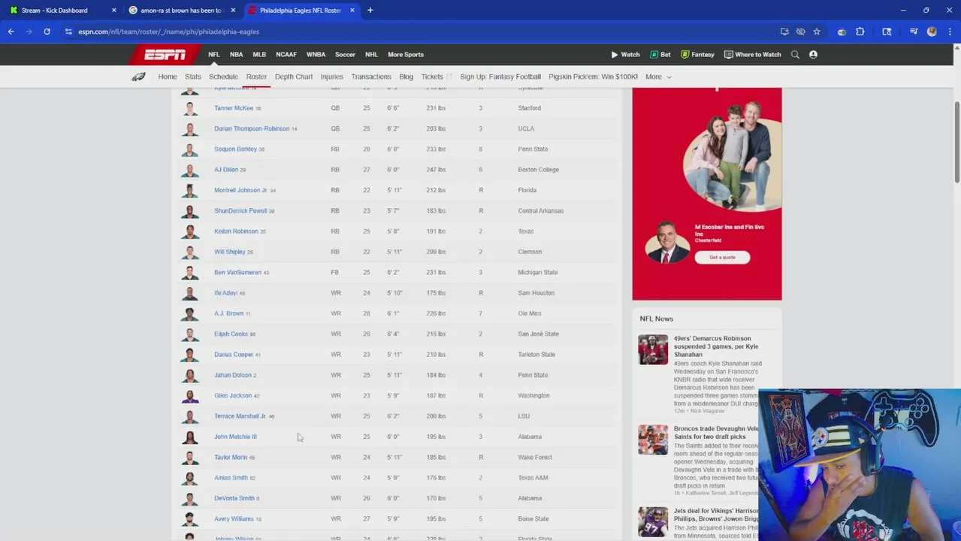Image resolution: width=961 pixels, height=541 pixels.
Task: Open the tab search icon in the toolbar
Action: pos(887,32)
